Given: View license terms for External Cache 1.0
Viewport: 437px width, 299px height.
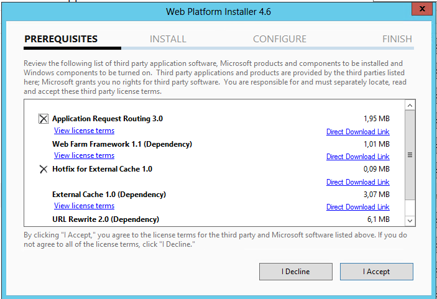Looking at the screenshot, I should point(84,206).
